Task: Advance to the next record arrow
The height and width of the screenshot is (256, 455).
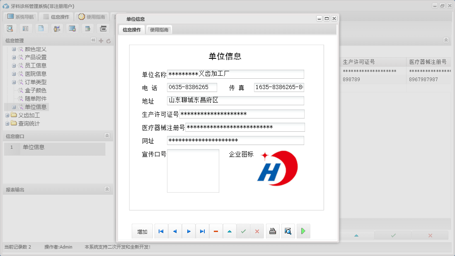Action: click(x=189, y=231)
